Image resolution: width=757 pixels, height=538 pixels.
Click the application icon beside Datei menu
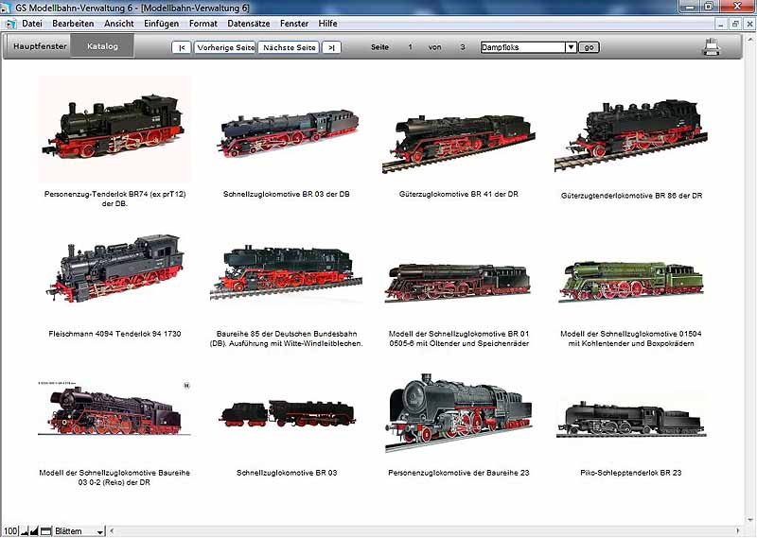pyautogui.click(x=9, y=24)
